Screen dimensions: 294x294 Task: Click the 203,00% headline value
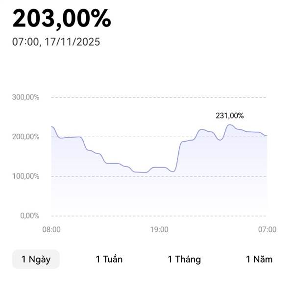pyautogui.click(x=62, y=19)
